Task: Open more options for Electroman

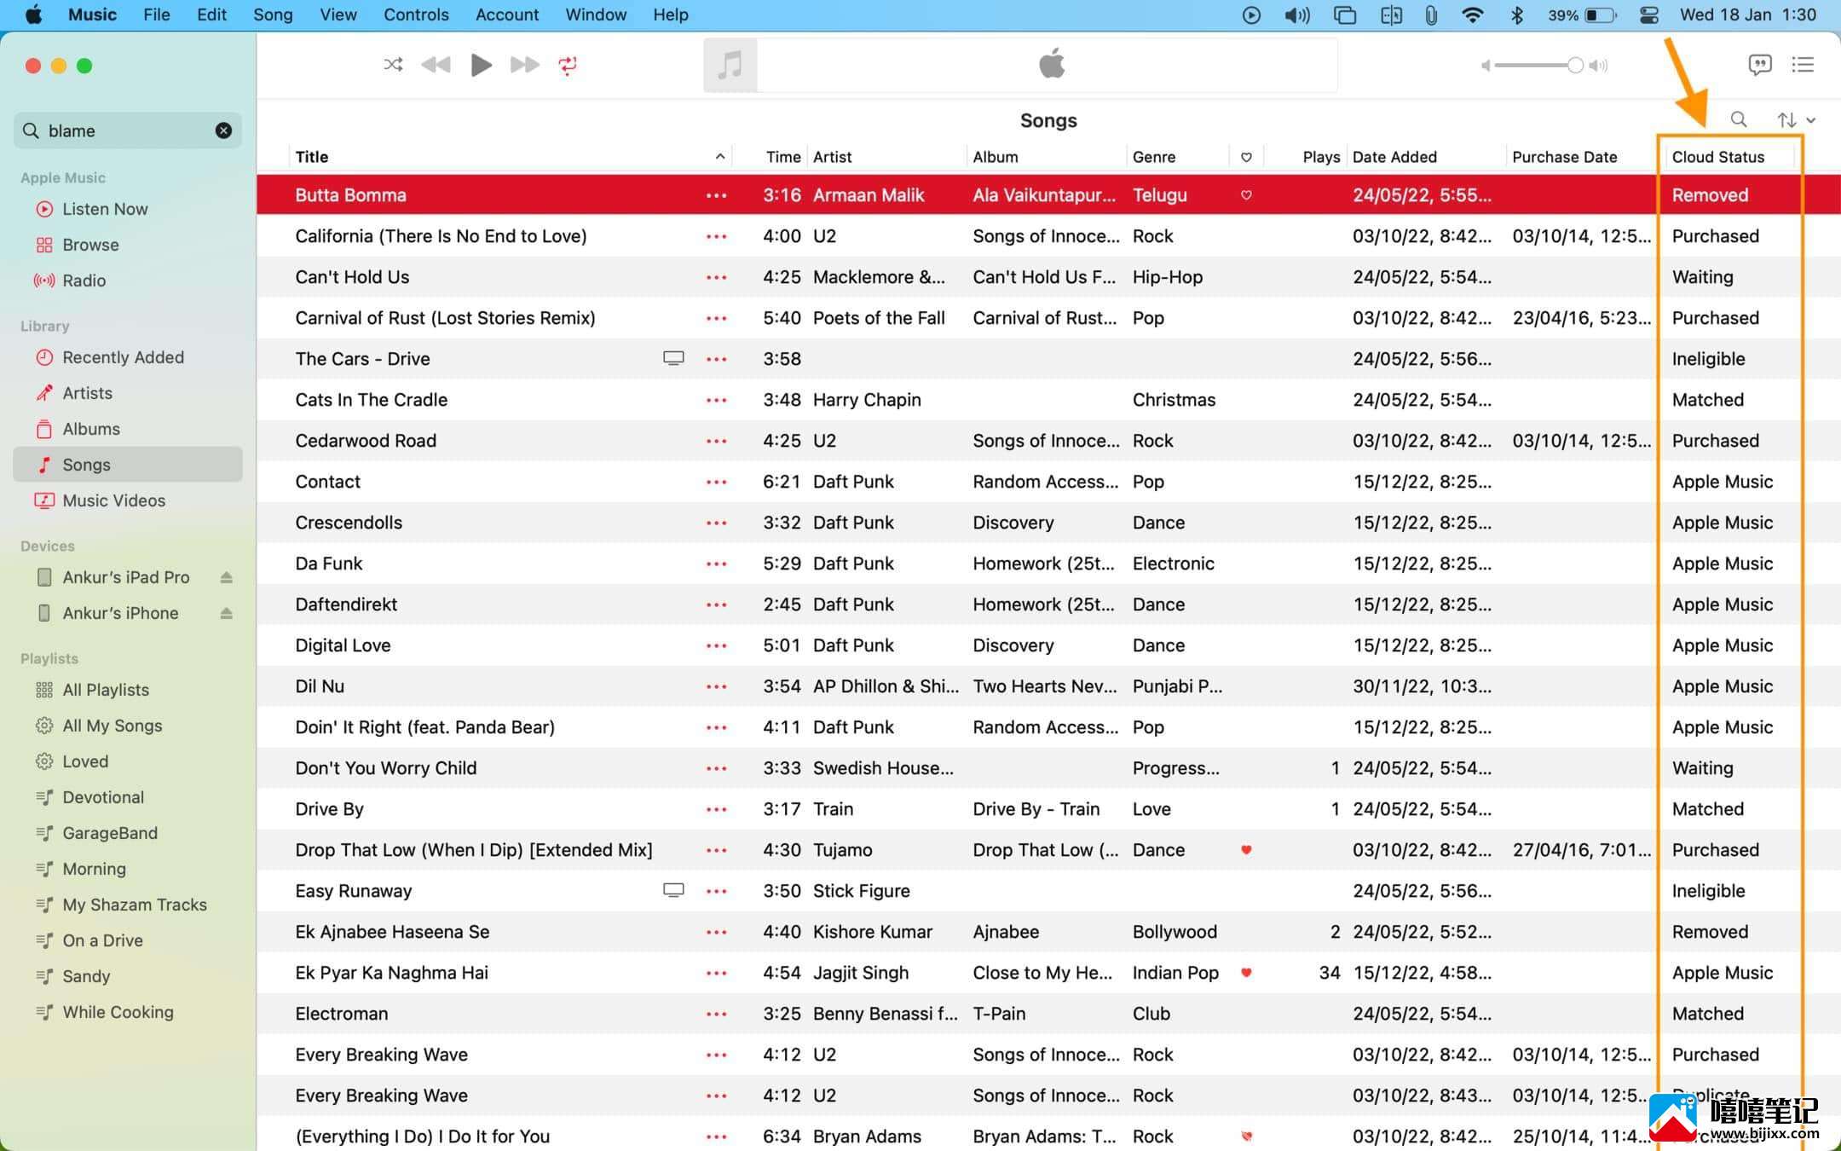Action: pos(716,1014)
